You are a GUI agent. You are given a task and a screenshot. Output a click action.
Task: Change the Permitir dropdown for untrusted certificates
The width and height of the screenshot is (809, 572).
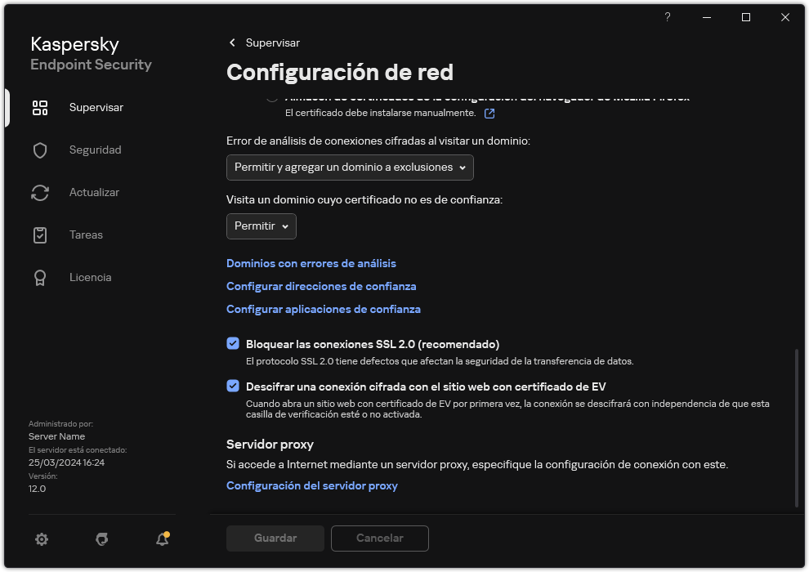(261, 226)
